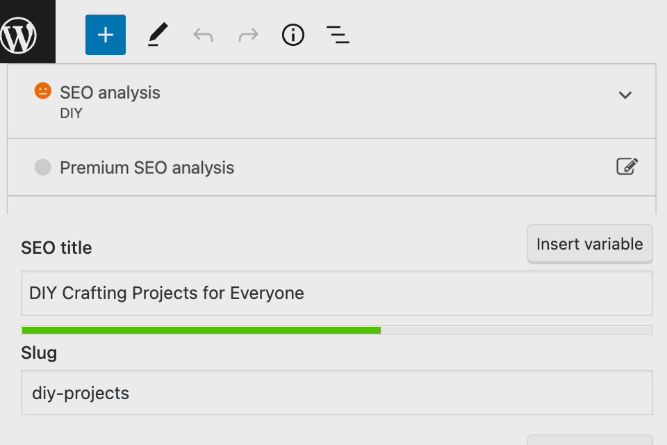This screenshot has height=445, width=667.
Task: Click the gray Premium SEO indicator dot
Action: [x=43, y=168]
